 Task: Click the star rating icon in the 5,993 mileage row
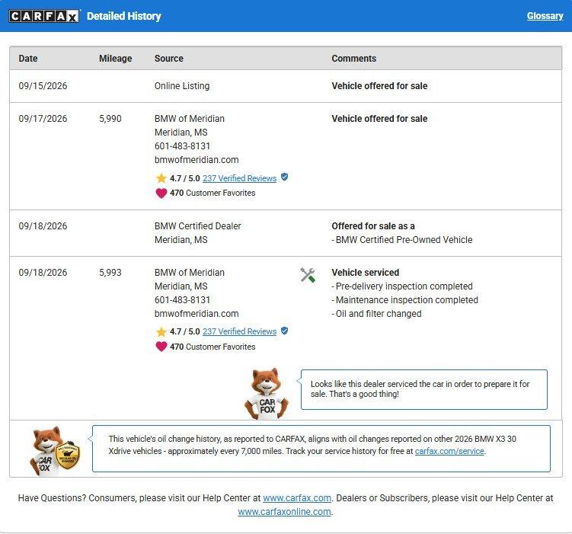click(161, 331)
